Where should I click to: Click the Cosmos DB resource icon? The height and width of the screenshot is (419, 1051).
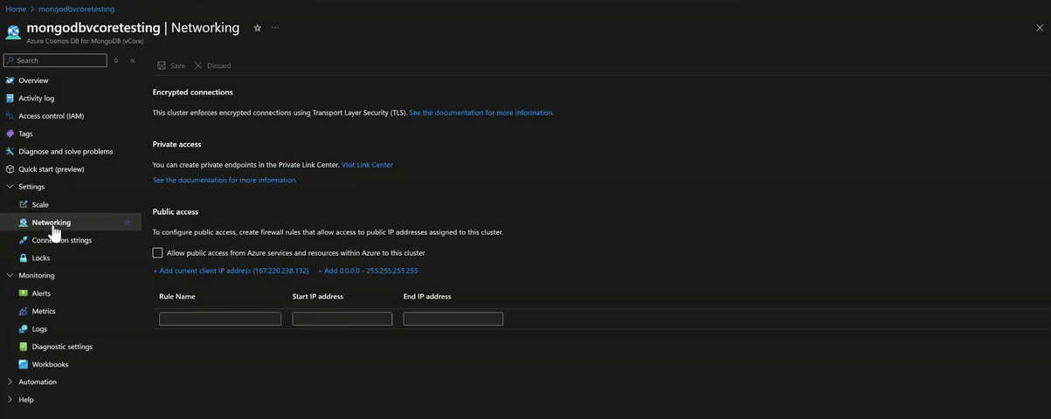[12, 32]
